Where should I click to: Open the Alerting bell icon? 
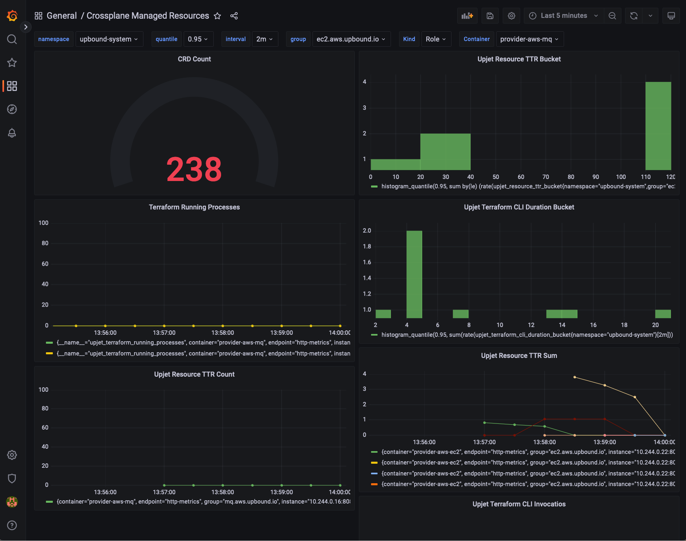[12, 133]
